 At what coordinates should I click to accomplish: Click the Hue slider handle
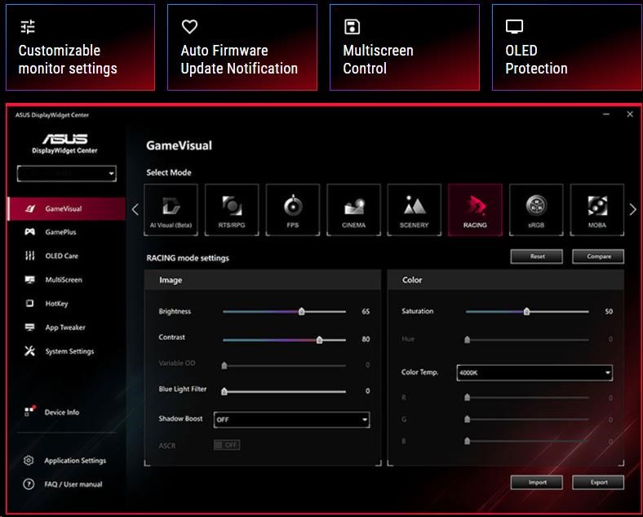[x=467, y=339]
